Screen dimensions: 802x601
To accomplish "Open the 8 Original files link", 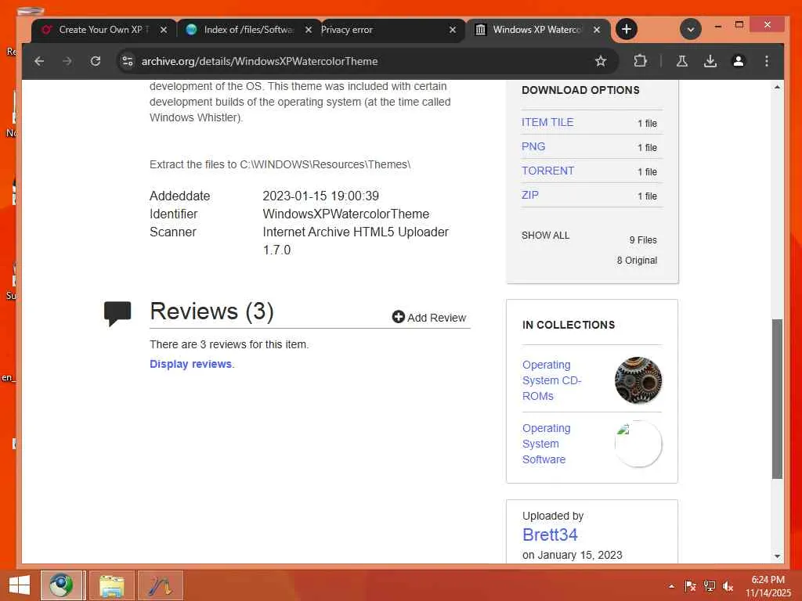I will (x=637, y=260).
